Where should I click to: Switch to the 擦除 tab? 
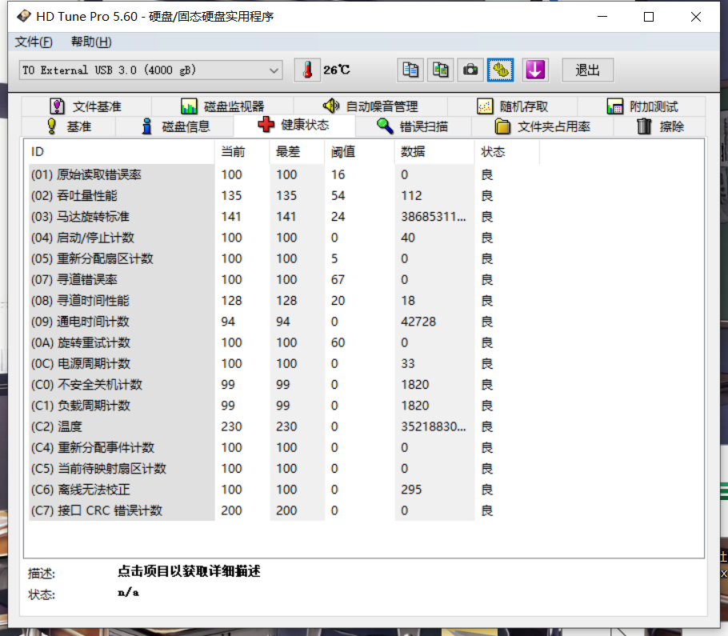coord(660,126)
